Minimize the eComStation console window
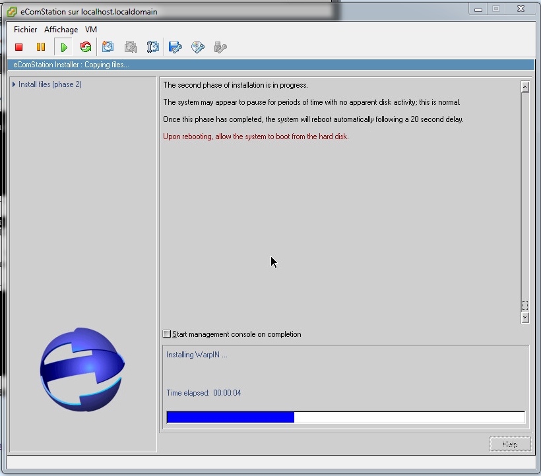Image resolution: width=541 pixels, height=476 pixels. pyautogui.click(x=478, y=9)
